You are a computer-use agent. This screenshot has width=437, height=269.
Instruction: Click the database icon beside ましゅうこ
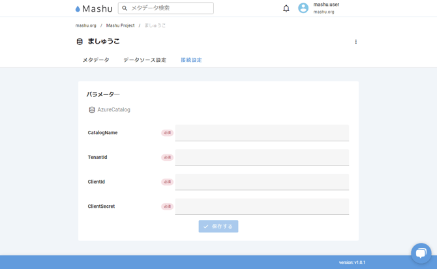pos(80,42)
